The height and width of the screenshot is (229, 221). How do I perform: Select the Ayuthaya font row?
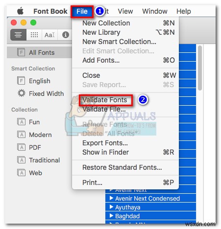tap(150, 207)
